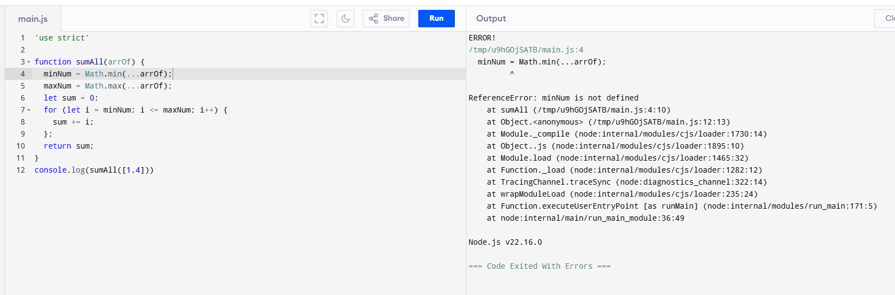Viewport: 895px width, 295px height.
Task: Select the main.js file tab
Action: point(33,19)
